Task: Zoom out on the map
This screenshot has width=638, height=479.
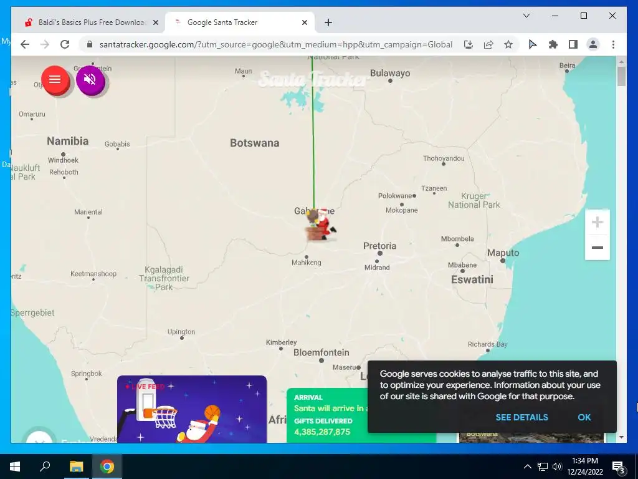Action: [597, 247]
